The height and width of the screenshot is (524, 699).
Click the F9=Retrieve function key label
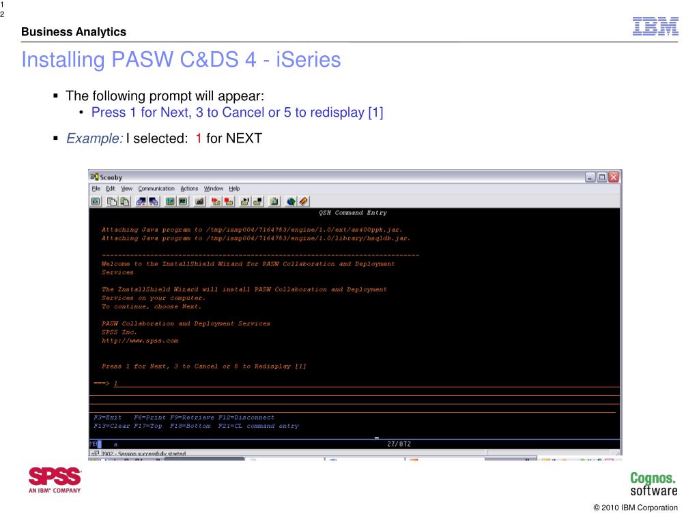192,418
